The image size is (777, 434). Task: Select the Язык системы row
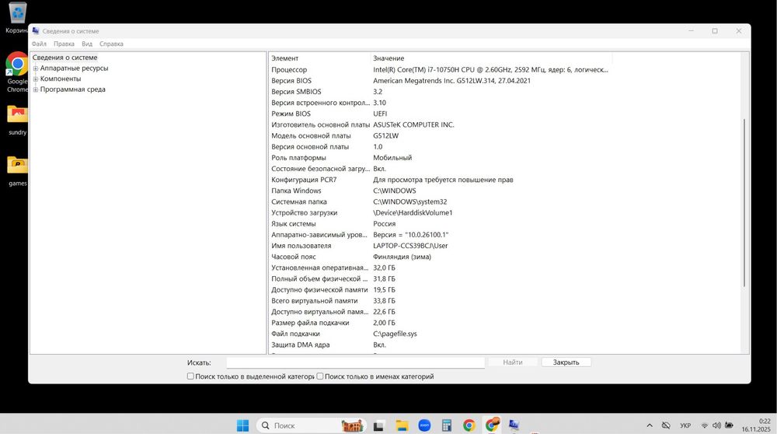[x=440, y=224]
